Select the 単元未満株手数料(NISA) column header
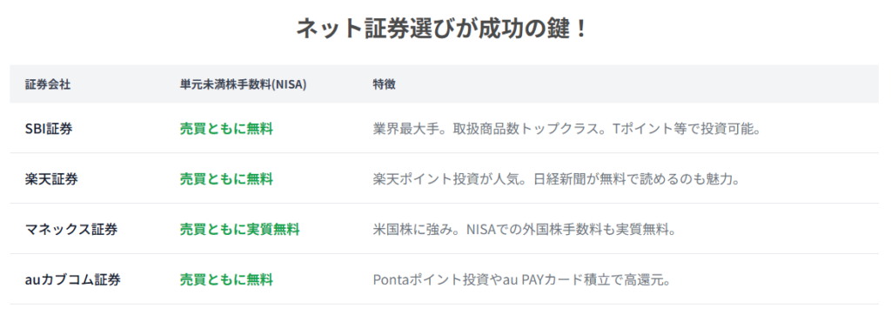The image size is (891, 315). [244, 84]
